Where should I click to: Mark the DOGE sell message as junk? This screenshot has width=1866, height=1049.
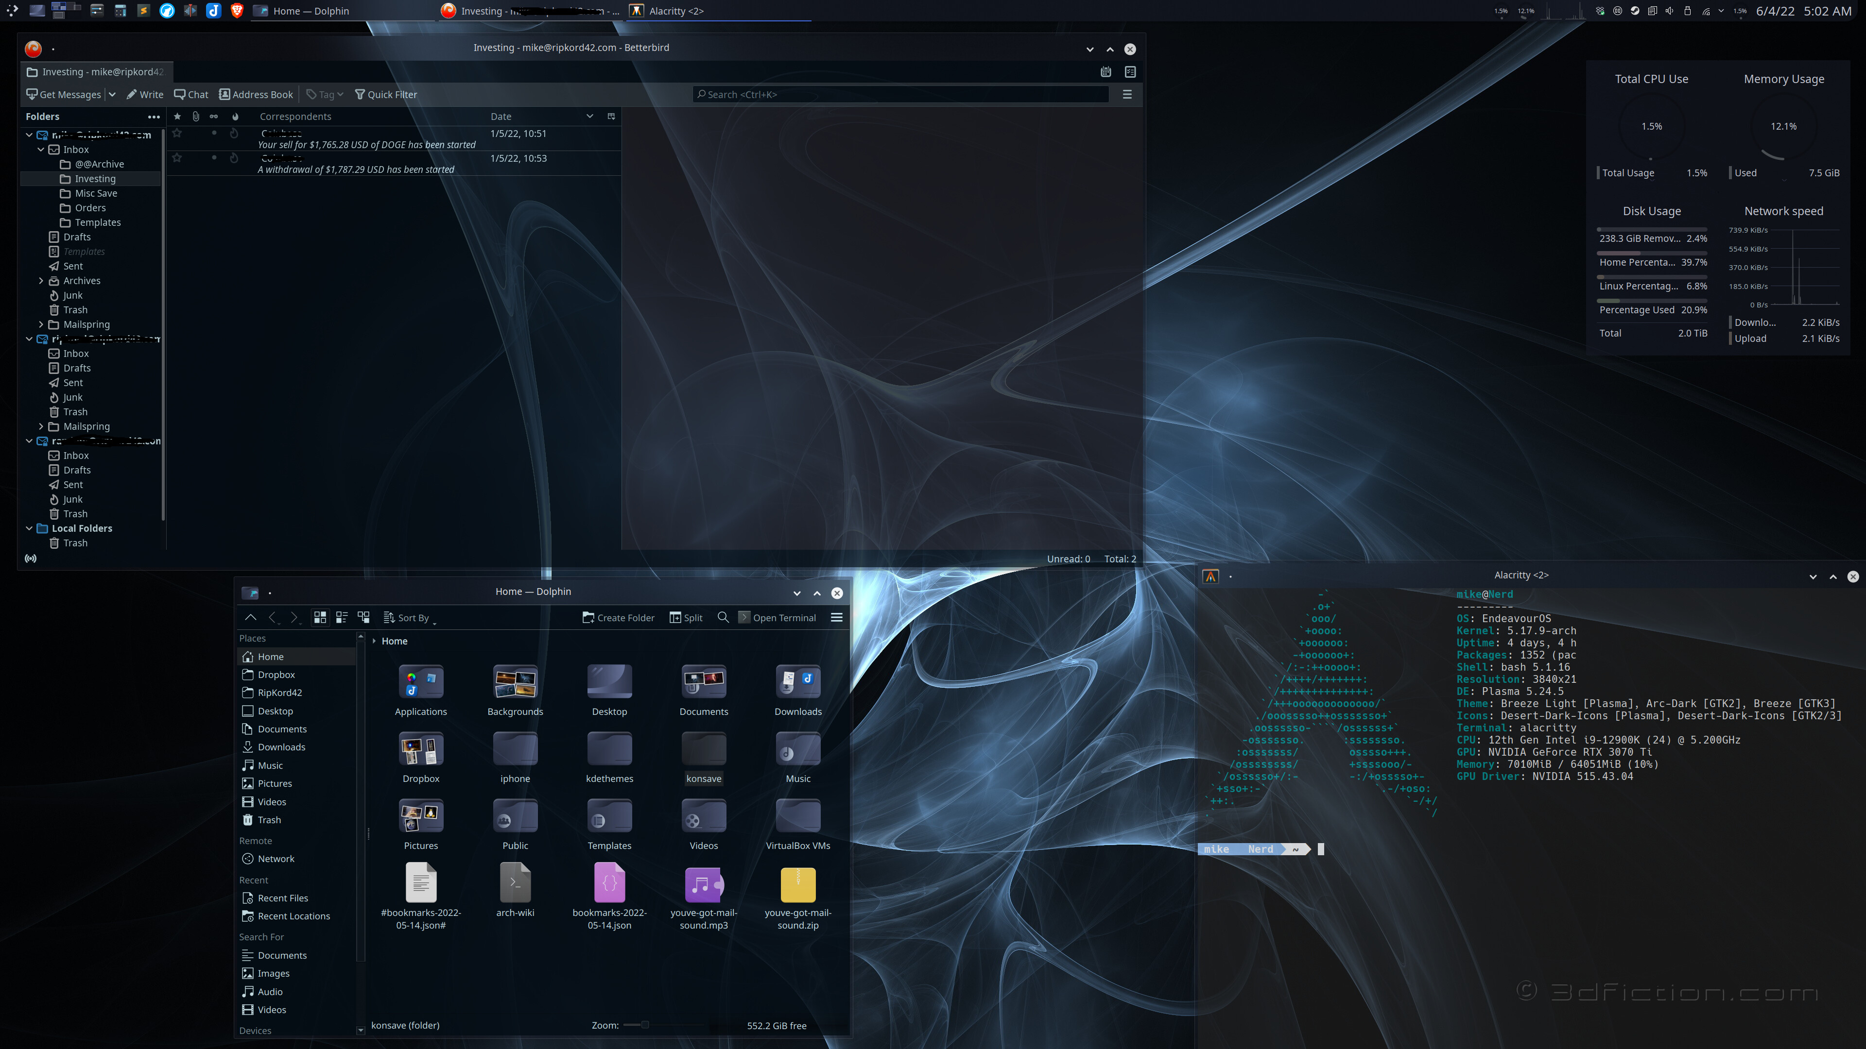point(234,133)
